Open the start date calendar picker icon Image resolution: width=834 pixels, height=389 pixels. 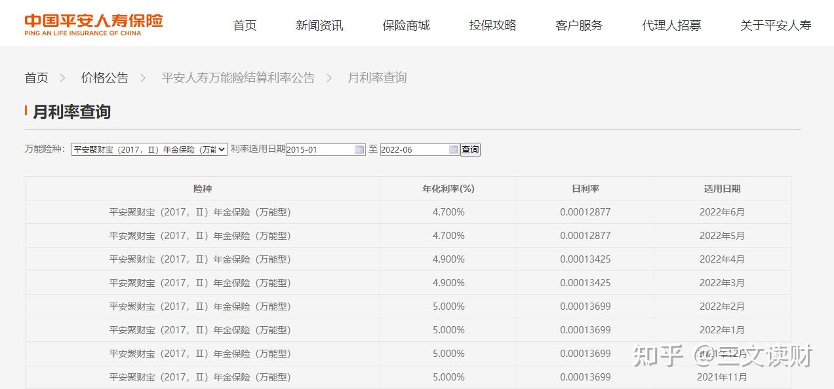359,149
